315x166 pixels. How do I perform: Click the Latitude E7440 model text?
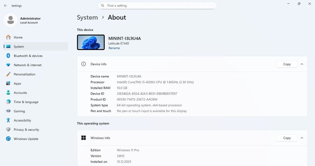click(119, 43)
